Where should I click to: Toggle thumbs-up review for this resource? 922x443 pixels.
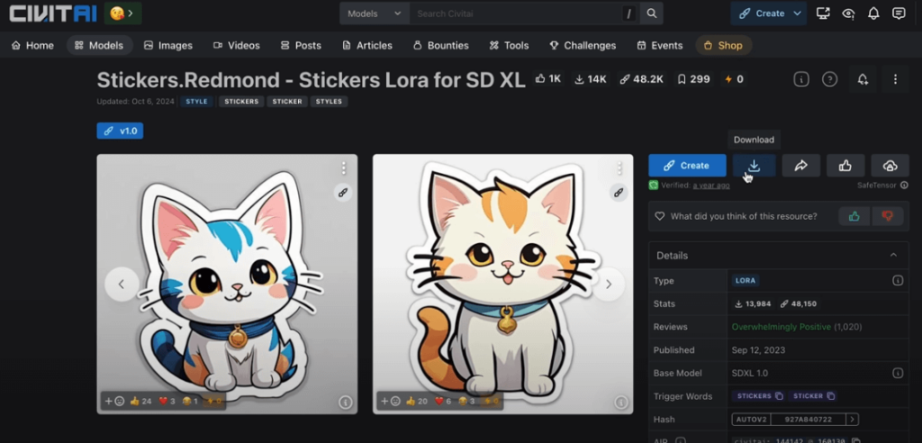[854, 216]
